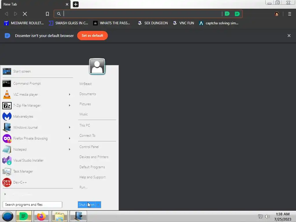
Task: Open Help and Support
Action: point(92,177)
